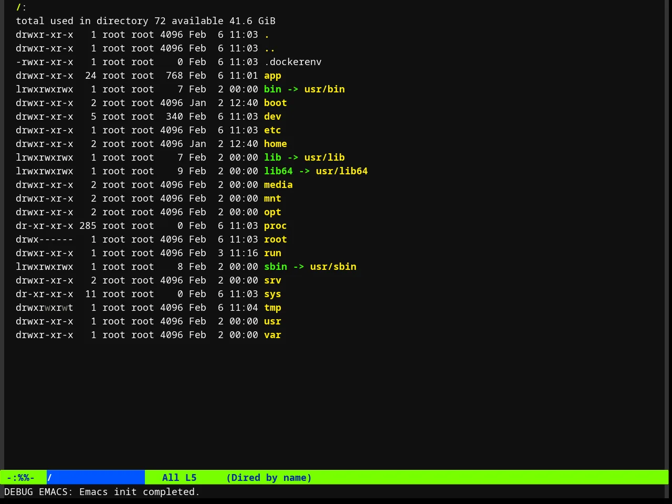Open the sys directory
This screenshot has width=672, height=504.
[x=272, y=294]
